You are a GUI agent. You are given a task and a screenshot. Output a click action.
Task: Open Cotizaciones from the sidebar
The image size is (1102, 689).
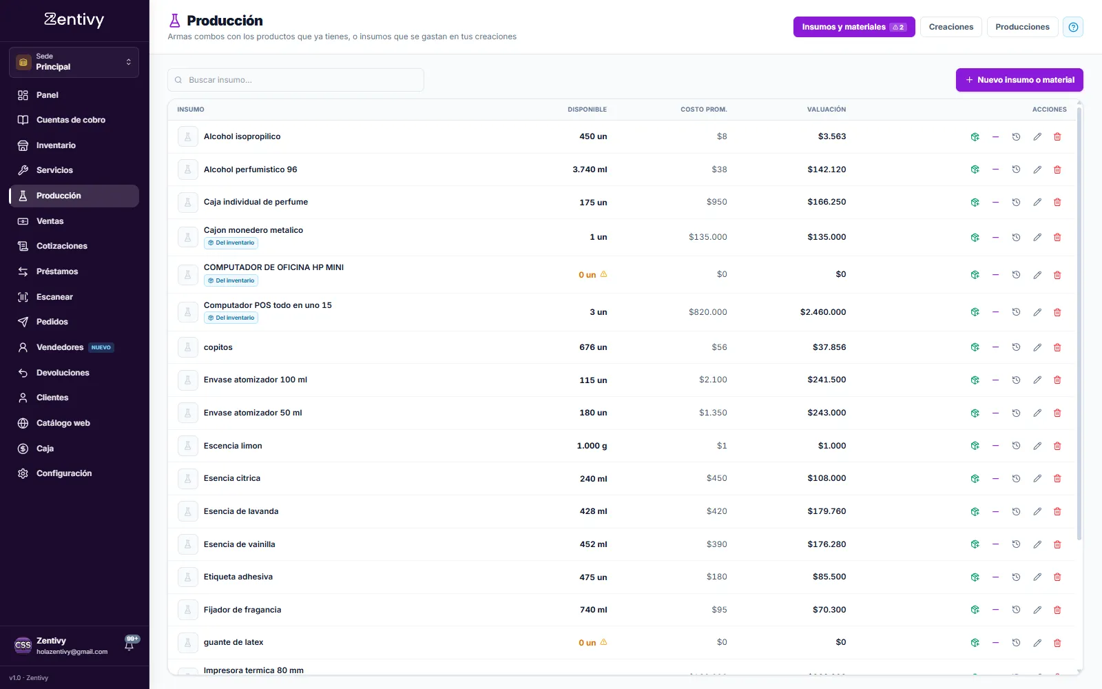click(74, 246)
